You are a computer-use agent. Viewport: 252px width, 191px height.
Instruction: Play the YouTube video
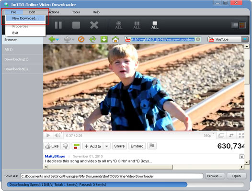pos(48,136)
